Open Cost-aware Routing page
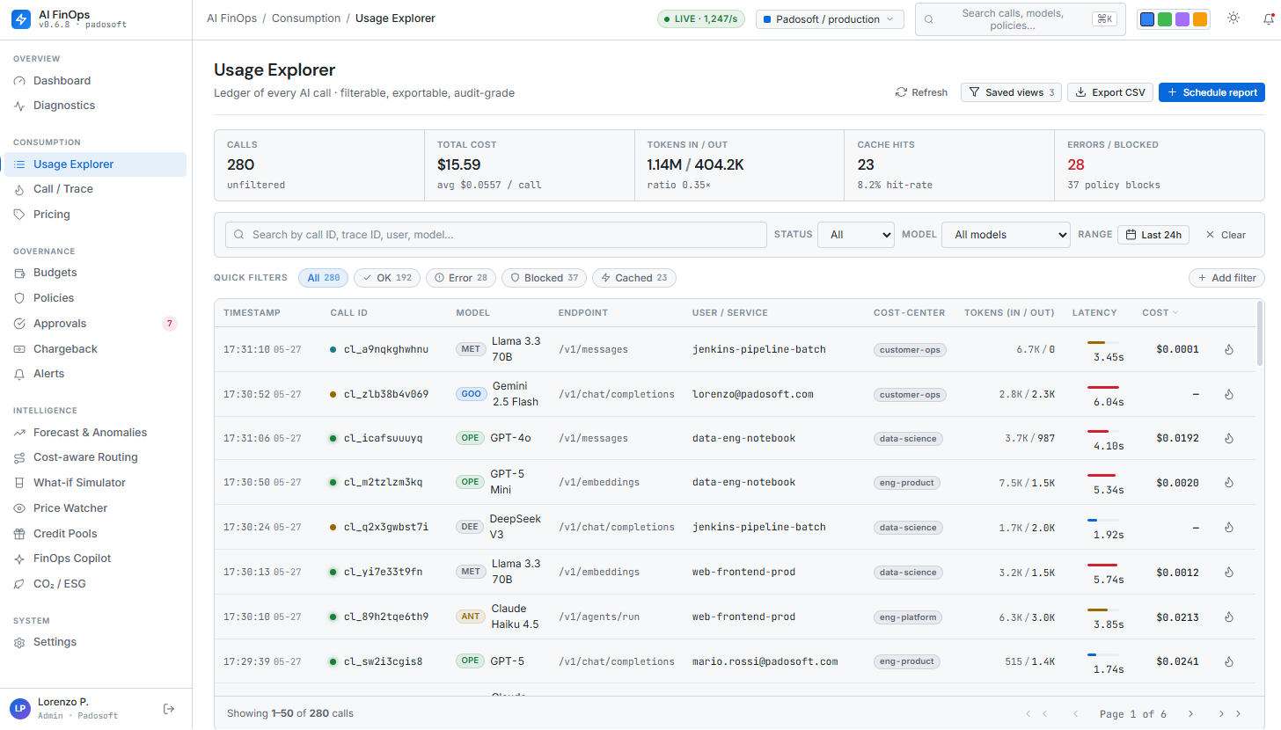The image size is (1281, 730). (x=95, y=457)
